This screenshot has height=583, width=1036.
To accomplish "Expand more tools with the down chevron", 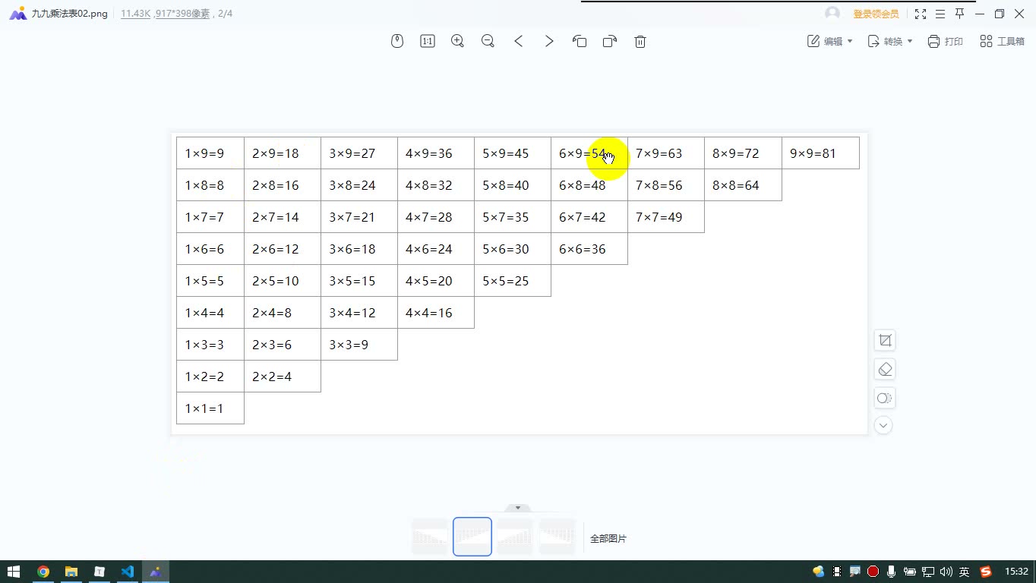I will pyautogui.click(x=883, y=425).
